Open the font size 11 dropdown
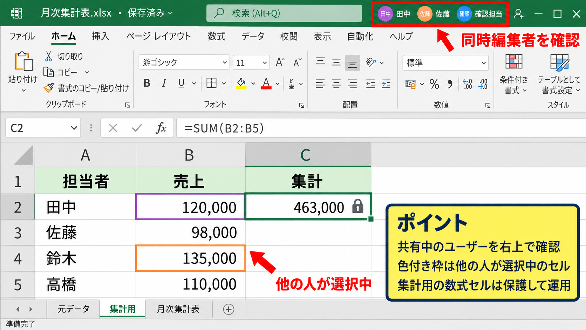 coord(265,63)
